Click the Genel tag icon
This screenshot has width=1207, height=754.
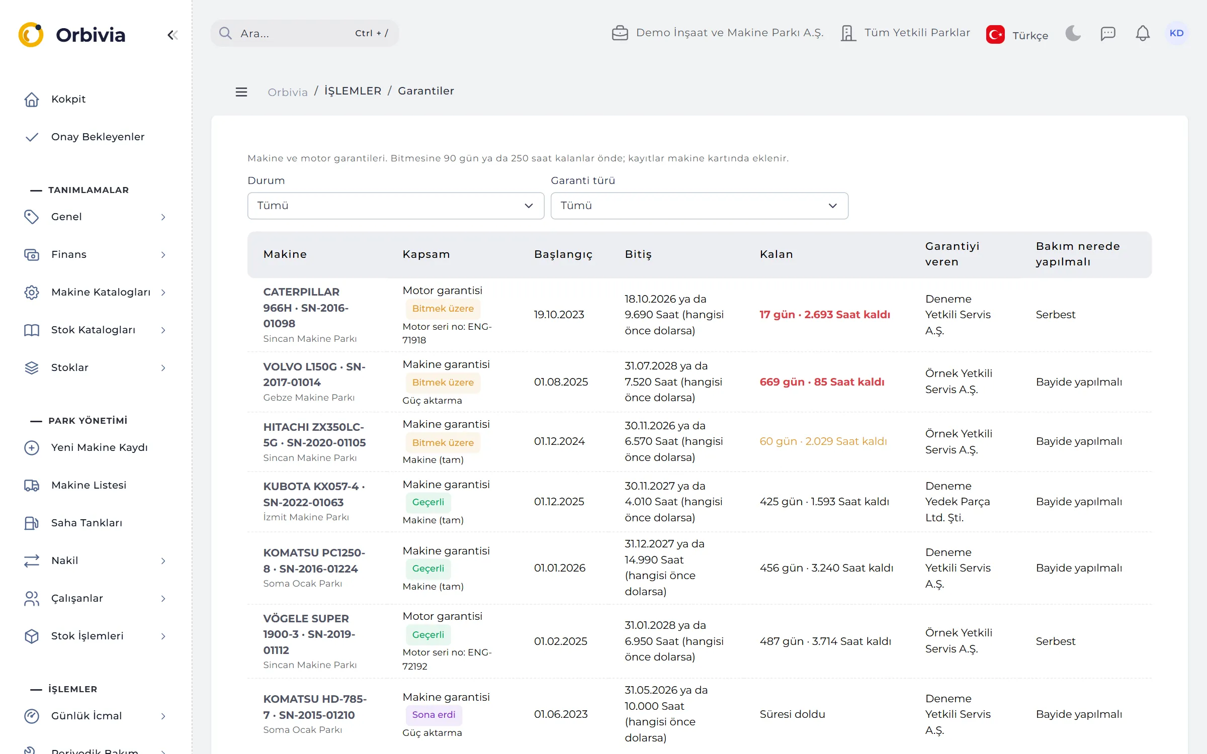[x=32, y=217]
